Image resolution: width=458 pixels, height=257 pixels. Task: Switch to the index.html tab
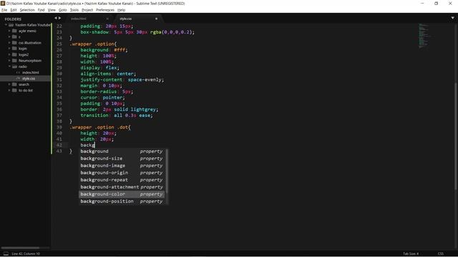pos(79,19)
